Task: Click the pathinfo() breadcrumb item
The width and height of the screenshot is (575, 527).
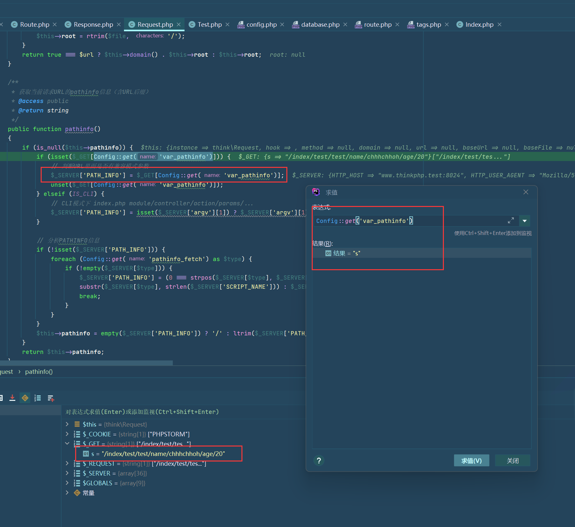Action: 39,372
